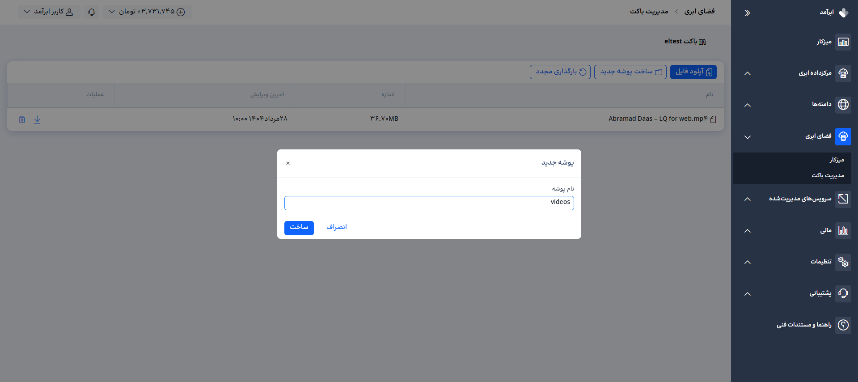The height and width of the screenshot is (382, 858).
Task: Click the trash icon to delete the mp4 file
Action: click(22, 119)
